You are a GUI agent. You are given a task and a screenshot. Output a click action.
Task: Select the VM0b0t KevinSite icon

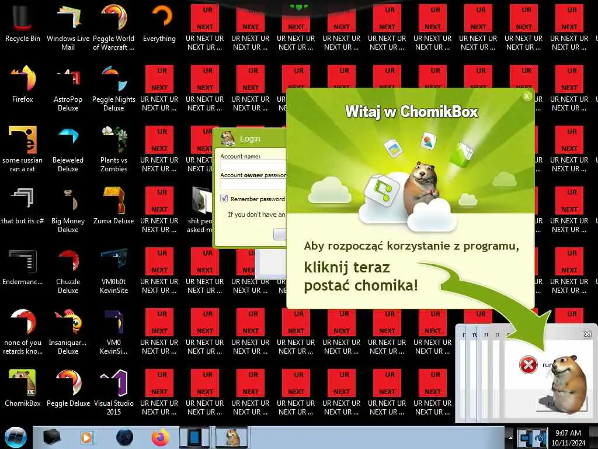pos(114,271)
